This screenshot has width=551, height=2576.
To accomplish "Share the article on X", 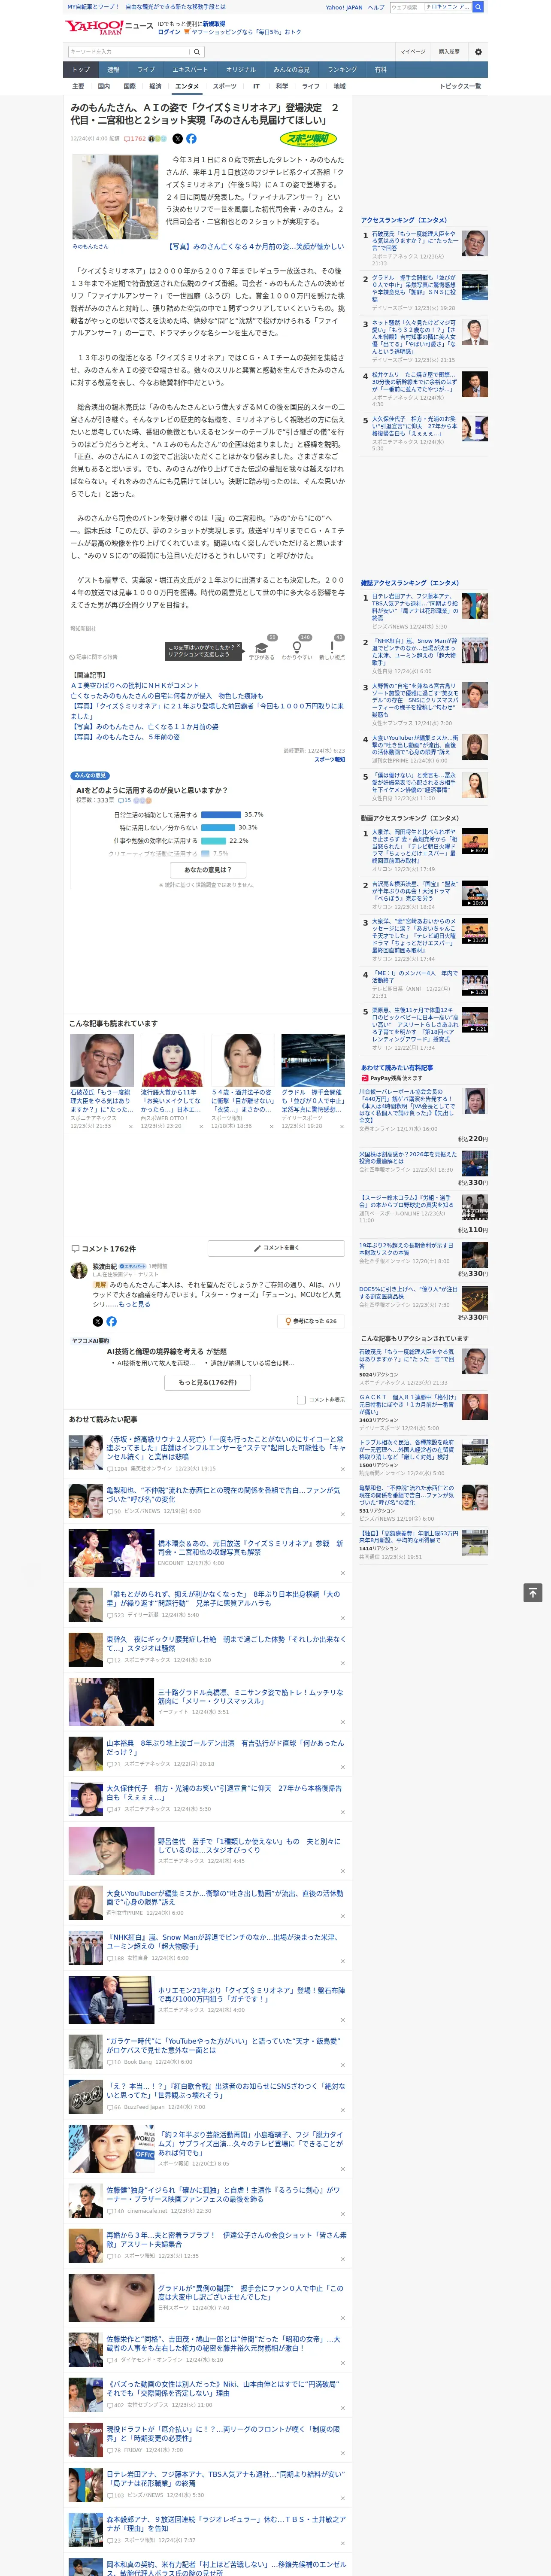I will (x=178, y=139).
